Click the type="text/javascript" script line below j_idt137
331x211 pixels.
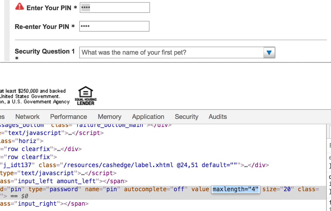(58, 173)
